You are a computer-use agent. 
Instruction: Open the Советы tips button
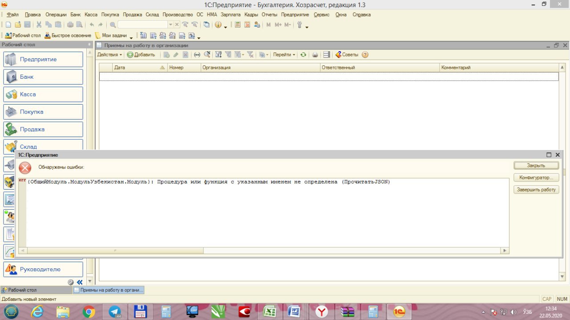pyautogui.click(x=346, y=55)
